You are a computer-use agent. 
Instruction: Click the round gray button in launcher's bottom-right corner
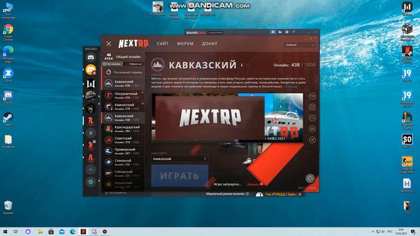pyautogui.click(x=310, y=178)
